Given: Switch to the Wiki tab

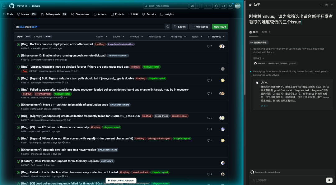Looking at the screenshot, I should pyautogui.click(x=133, y=14).
